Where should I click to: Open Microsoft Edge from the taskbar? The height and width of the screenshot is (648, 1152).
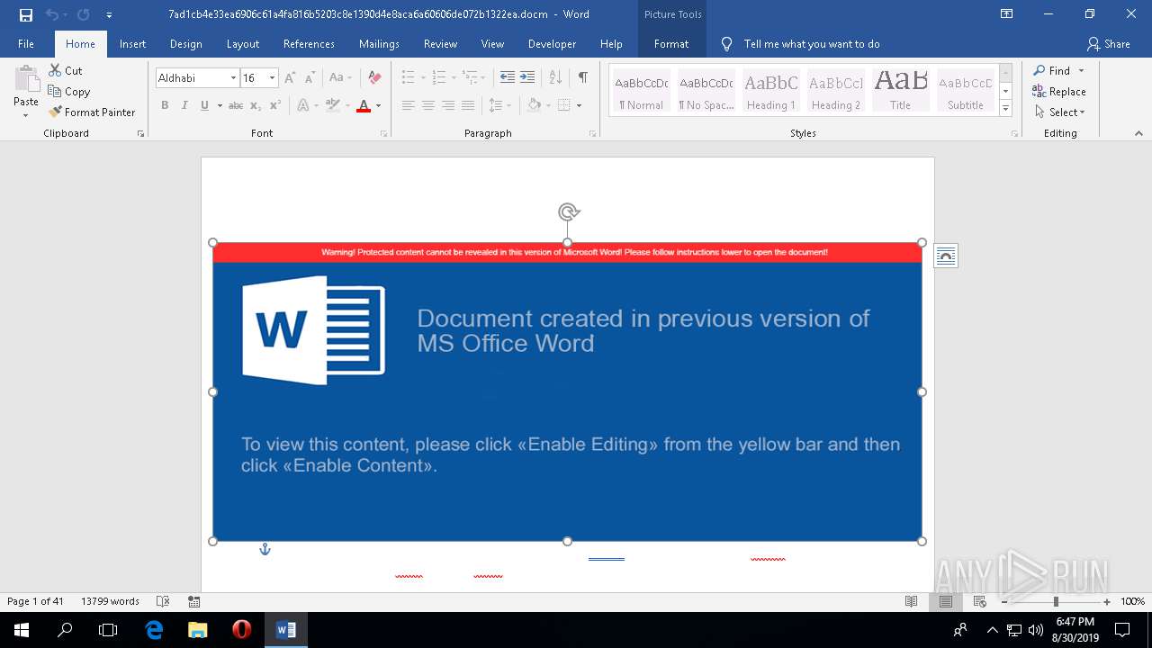154,630
